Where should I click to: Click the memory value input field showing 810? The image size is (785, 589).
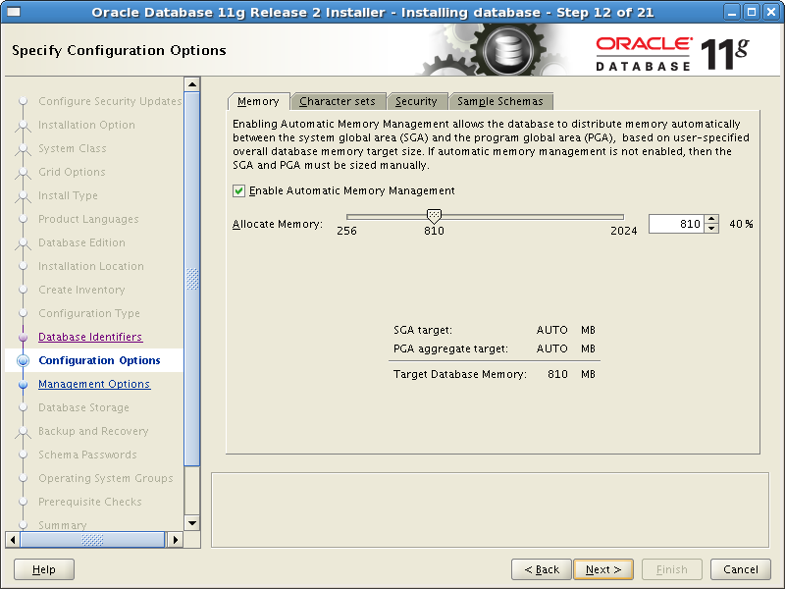coord(676,224)
